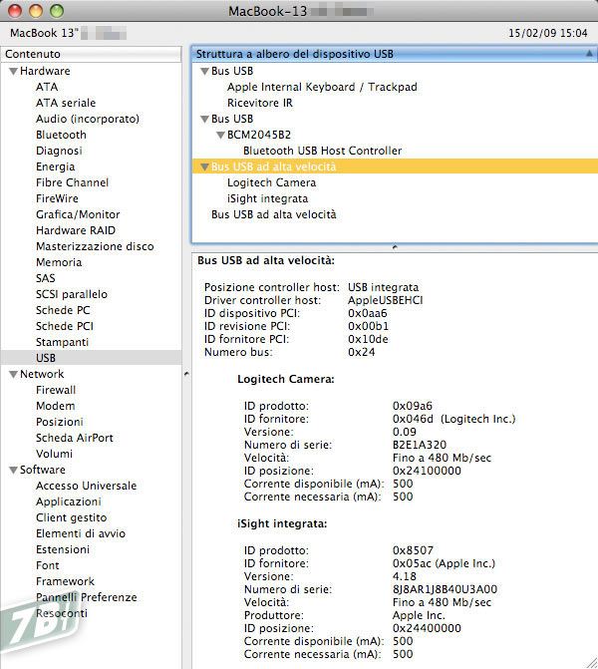
Task: Collapse the highlighted Bus USB ad alta velocità triangle
Action: pos(204,167)
